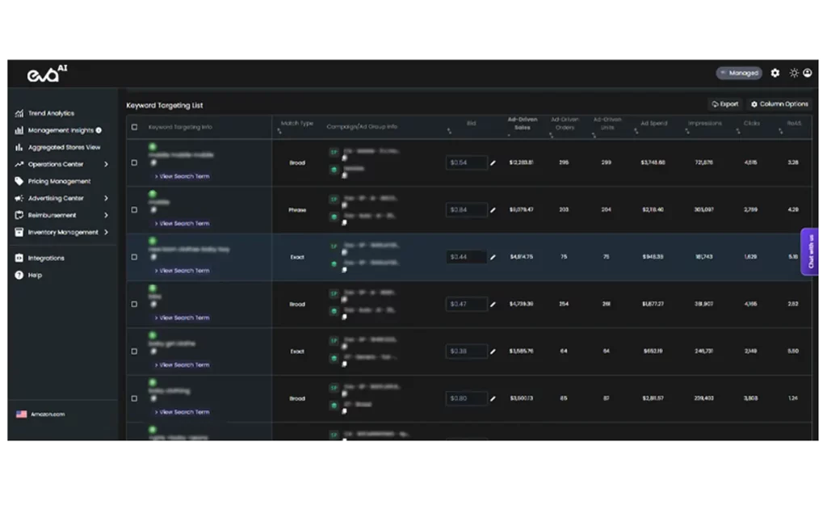Click pencil icon to edit $0.54 bid
This screenshot has height=505, width=827.
pos(493,163)
